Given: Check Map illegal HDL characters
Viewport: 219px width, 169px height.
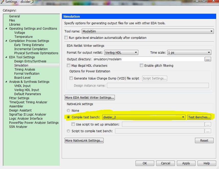Looking at the screenshot, I should pos(68,65).
